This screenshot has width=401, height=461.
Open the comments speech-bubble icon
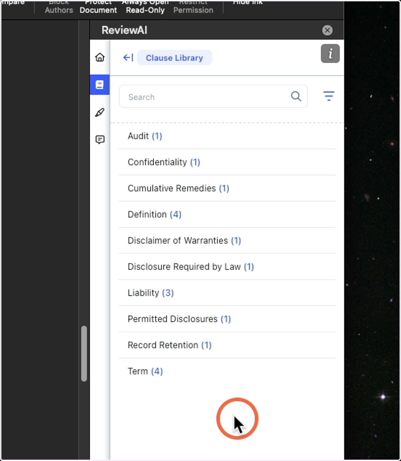(x=100, y=140)
